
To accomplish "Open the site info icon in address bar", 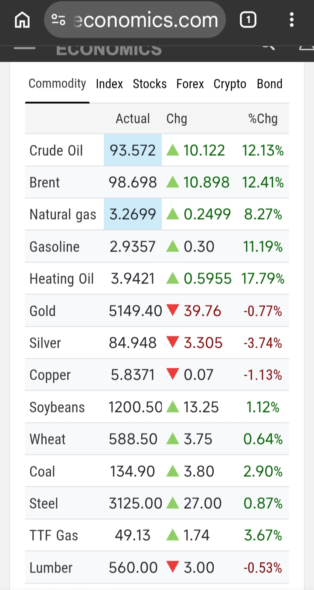I will coord(58,20).
